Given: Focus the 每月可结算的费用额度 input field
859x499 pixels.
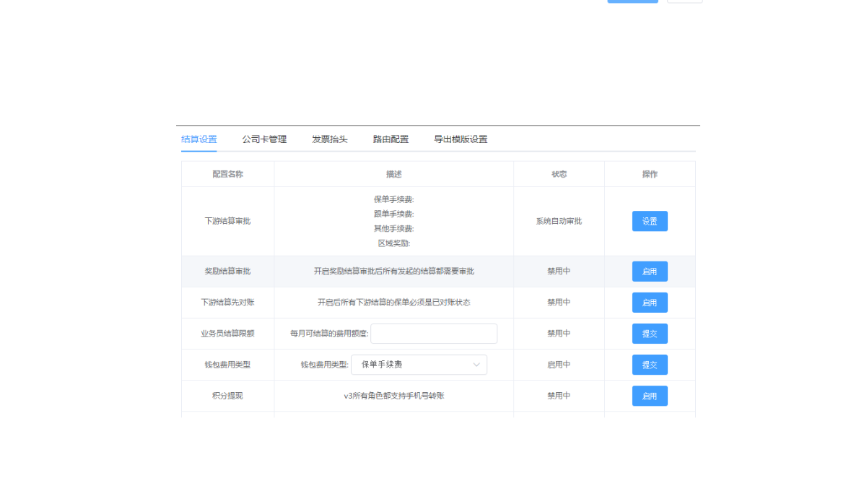Looking at the screenshot, I should pos(434,334).
